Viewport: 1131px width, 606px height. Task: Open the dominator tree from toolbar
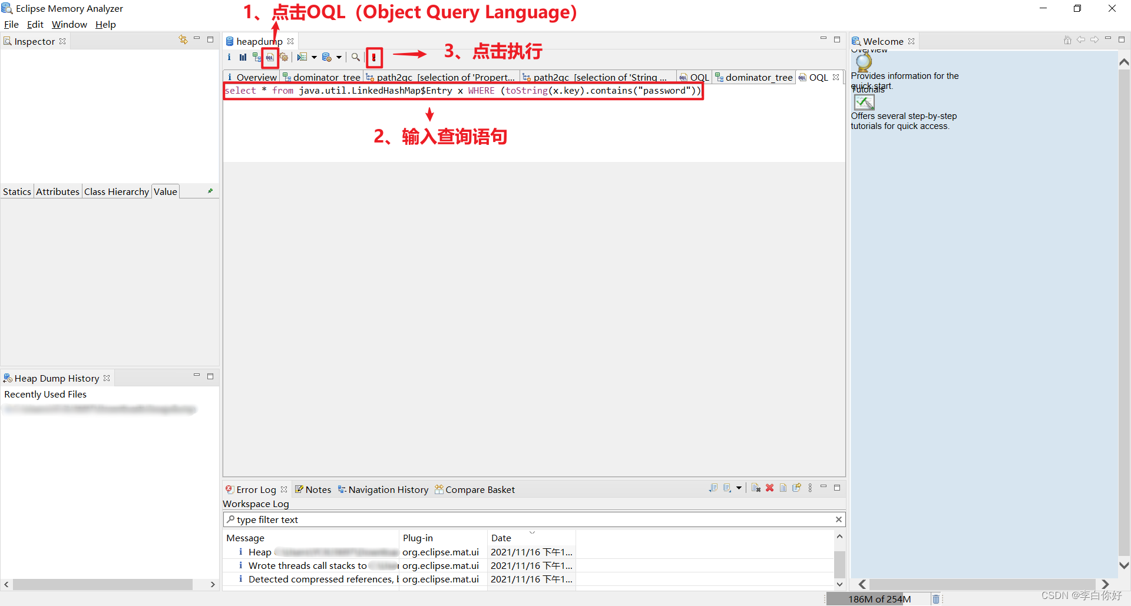[256, 57]
